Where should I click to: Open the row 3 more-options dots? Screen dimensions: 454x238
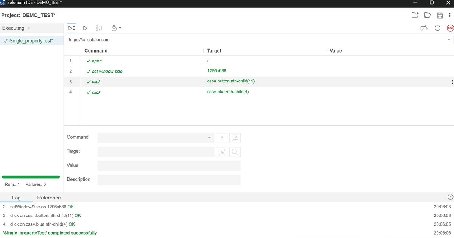[452, 82]
